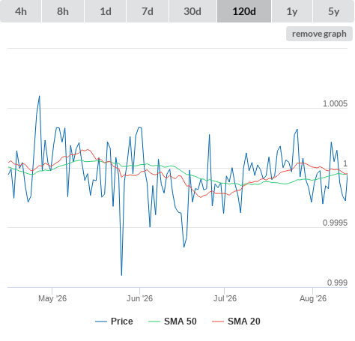
Task: Click the active 120d tab
Action: click(244, 11)
